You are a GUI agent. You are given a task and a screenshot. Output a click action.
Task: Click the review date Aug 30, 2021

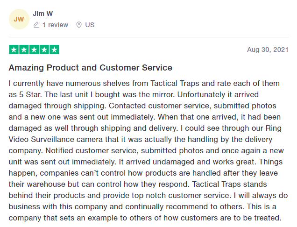coord(268,50)
